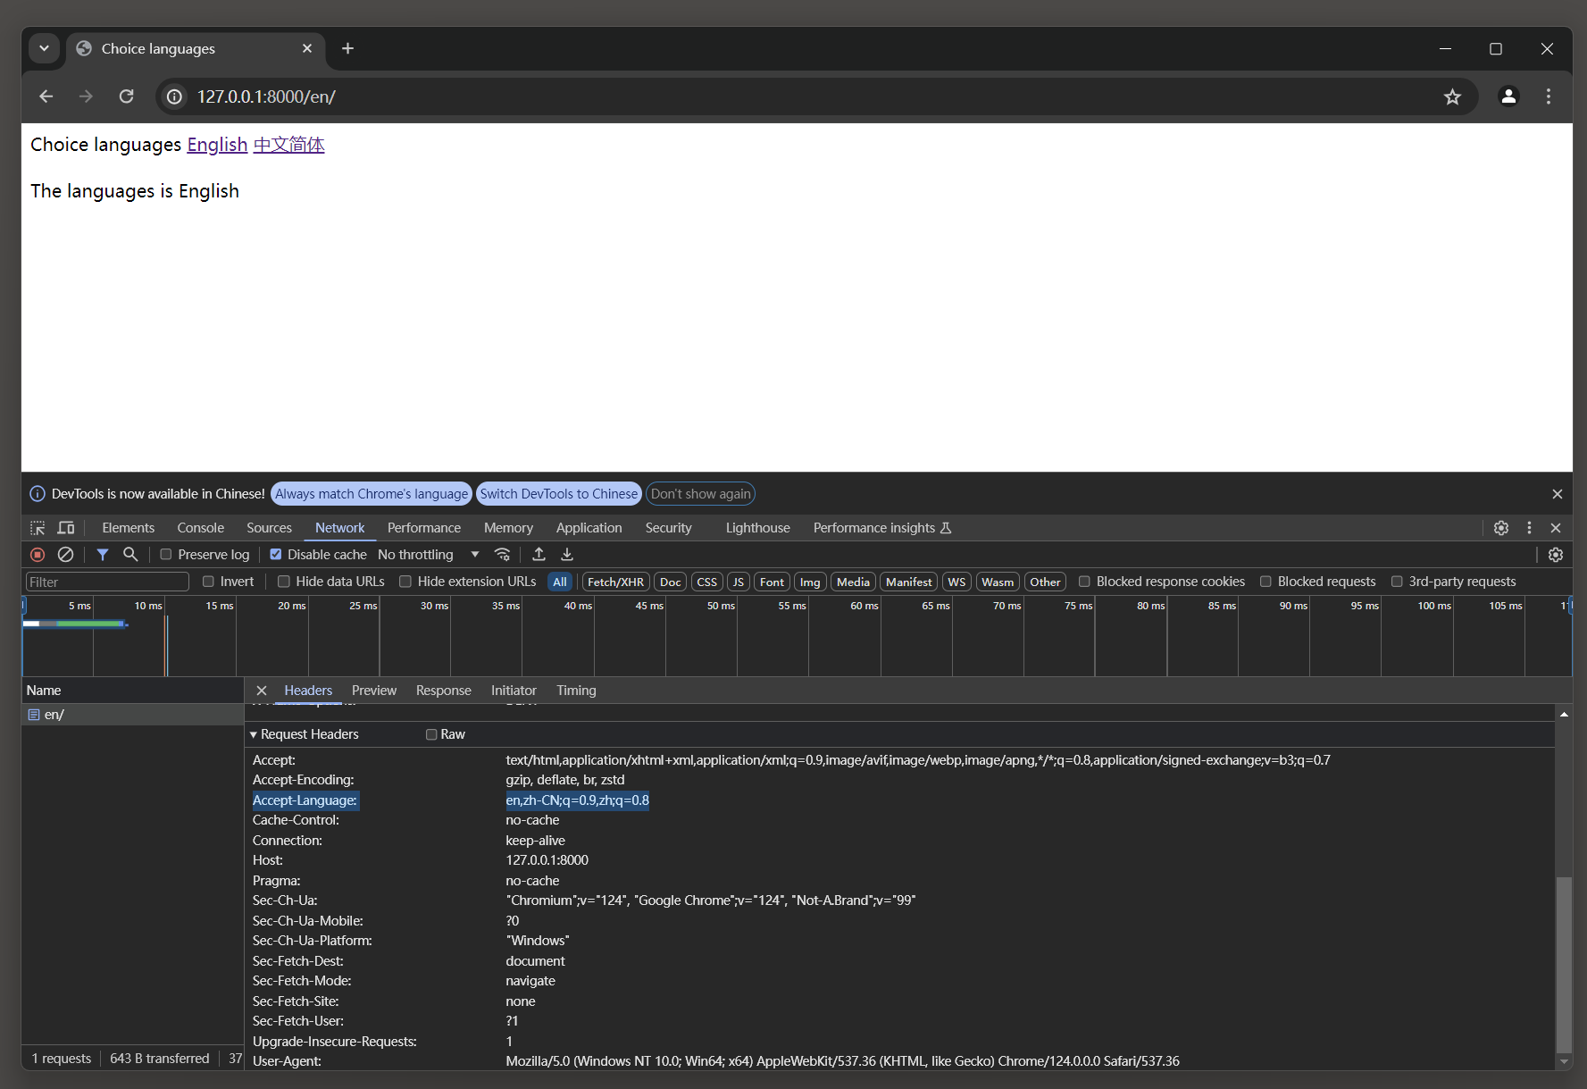The width and height of the screenshot is (1587, 1089).
Task: Open Chrome's three-dot menu
Action: (1549, 96)
